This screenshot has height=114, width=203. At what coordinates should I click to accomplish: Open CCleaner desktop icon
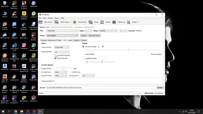[14, 13]
